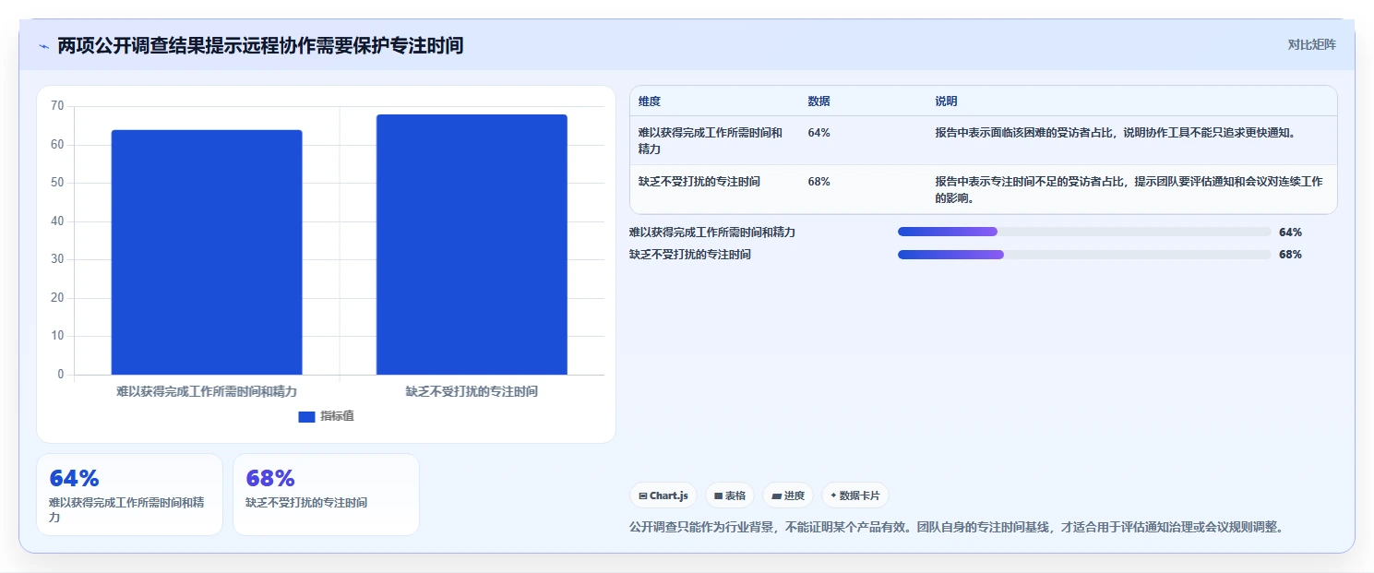This screenshot has width=1374, height=573.
Task: Click the 68% progress bar
Action: (1084, 255)
